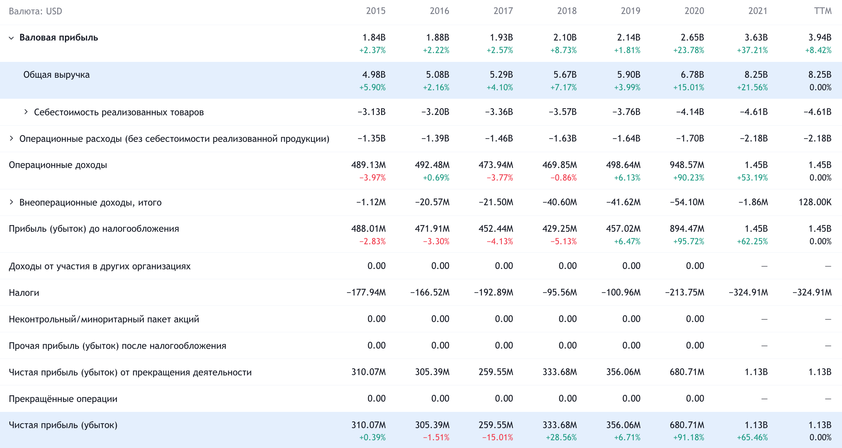Select tax value −213.75M
This screenshot has height=448, width=842.
[x=685, y=293]
